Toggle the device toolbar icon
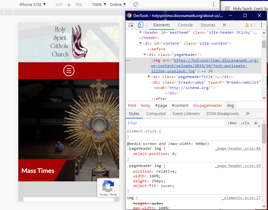 point(141,25)
